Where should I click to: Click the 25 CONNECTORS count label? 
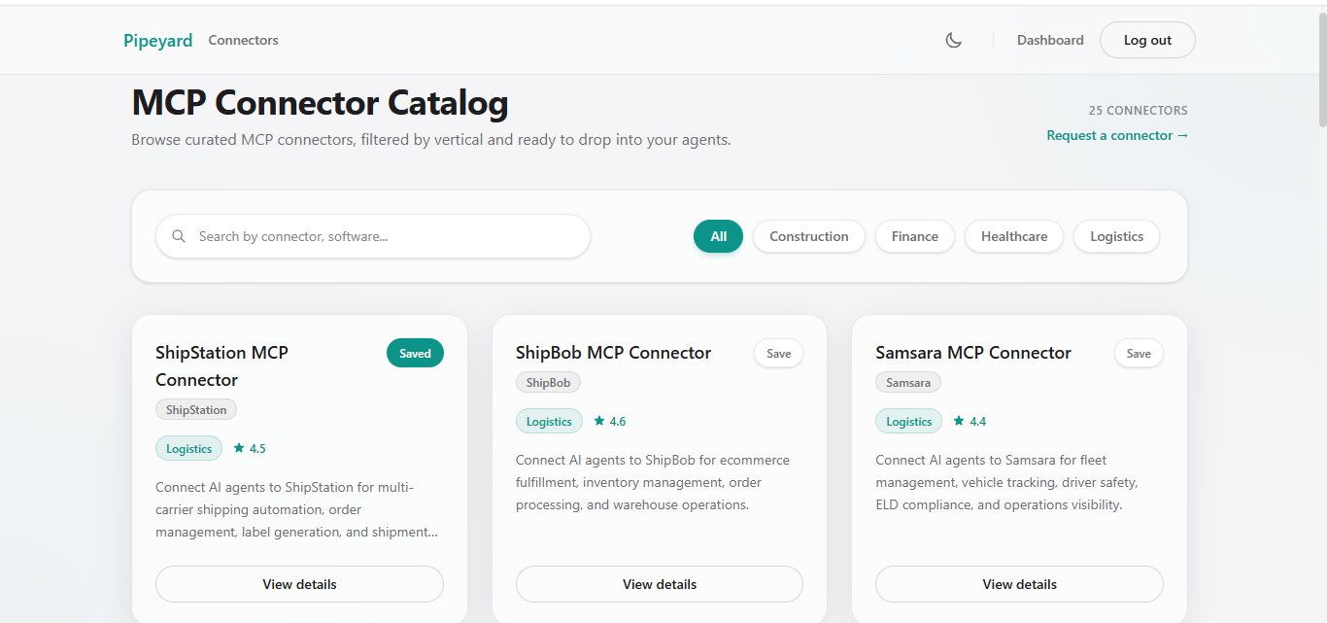click(x=1138, y=110)
